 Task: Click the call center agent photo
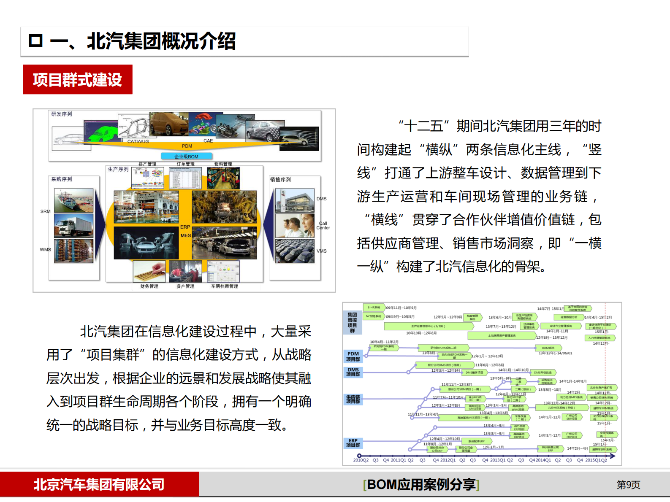coord(295,226)
